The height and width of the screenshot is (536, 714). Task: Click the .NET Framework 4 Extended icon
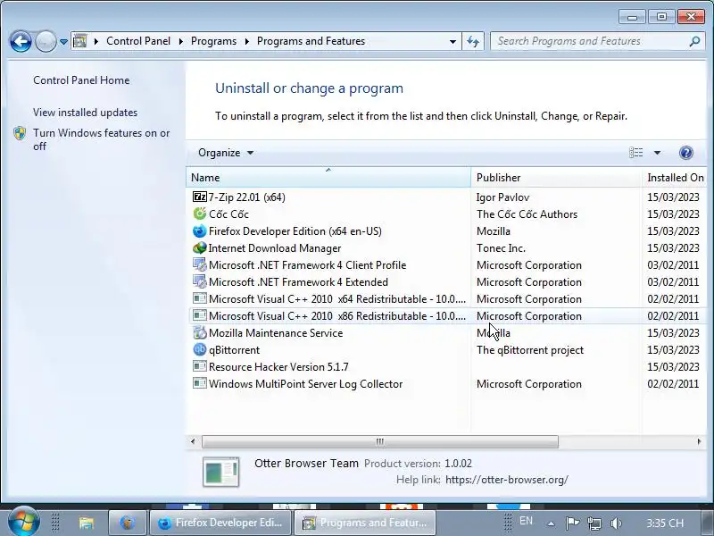(x=199, y=281)
